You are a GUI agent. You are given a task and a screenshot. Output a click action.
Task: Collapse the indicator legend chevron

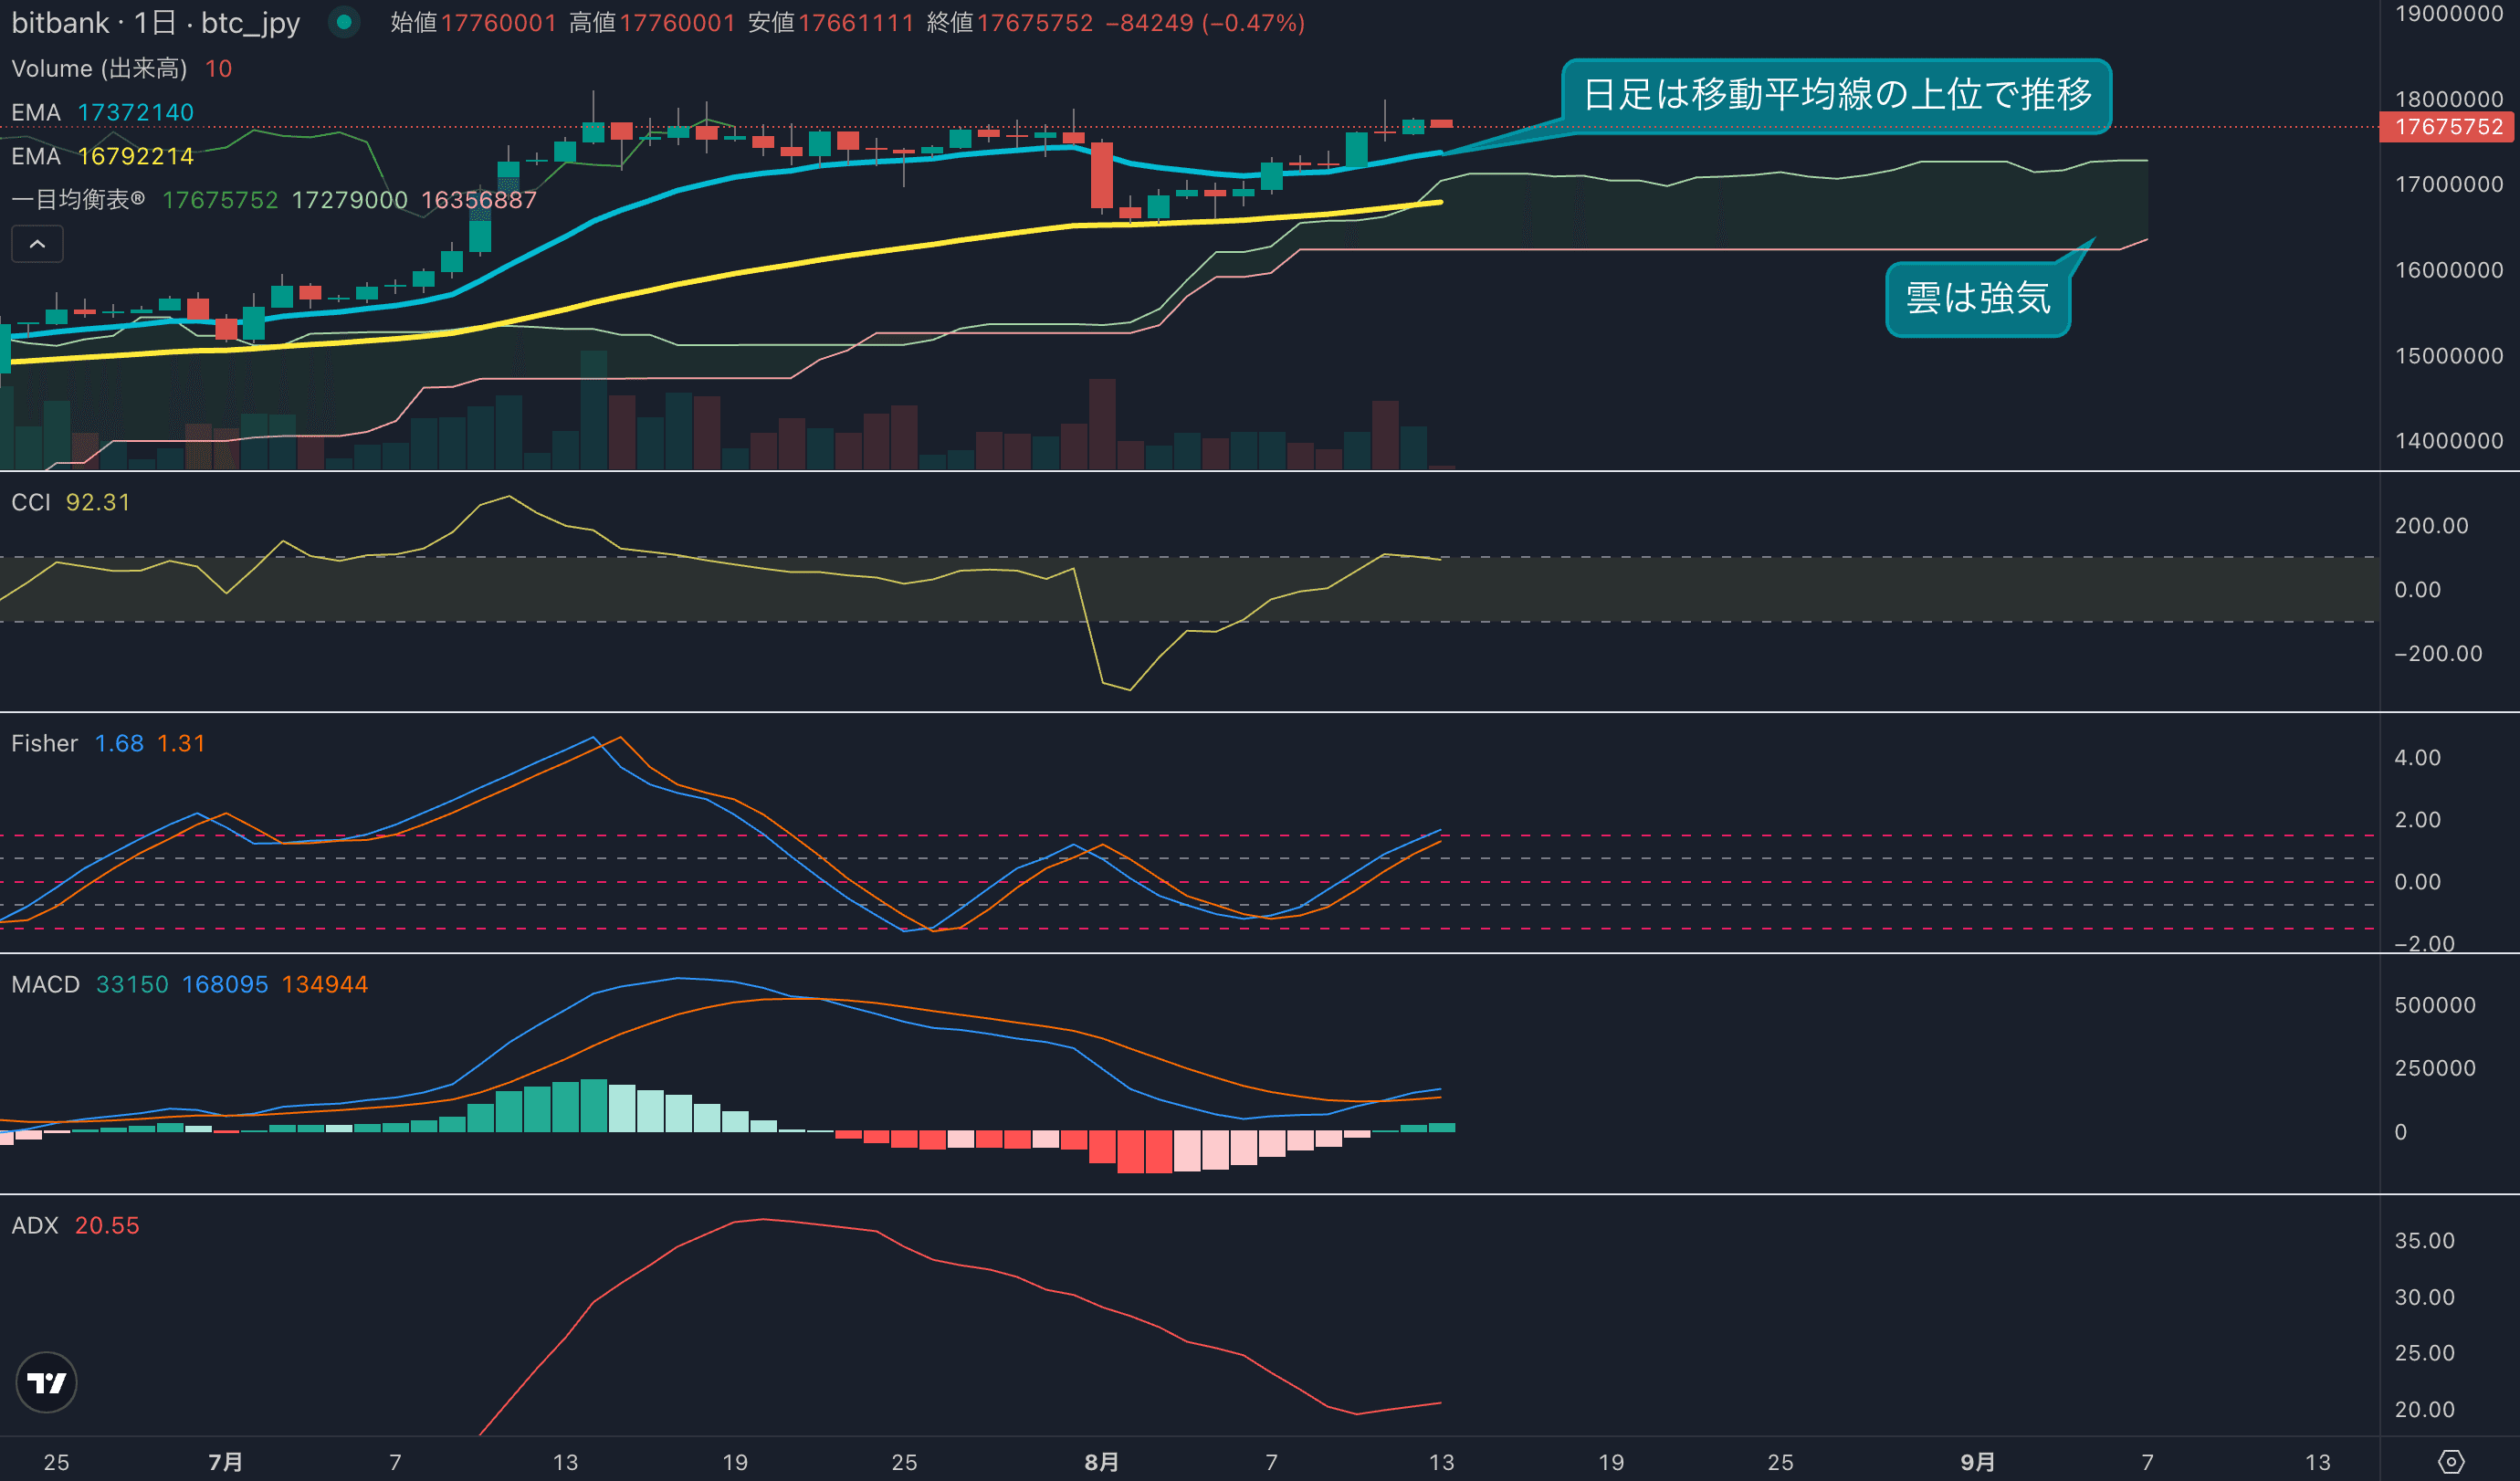point(37,244)
